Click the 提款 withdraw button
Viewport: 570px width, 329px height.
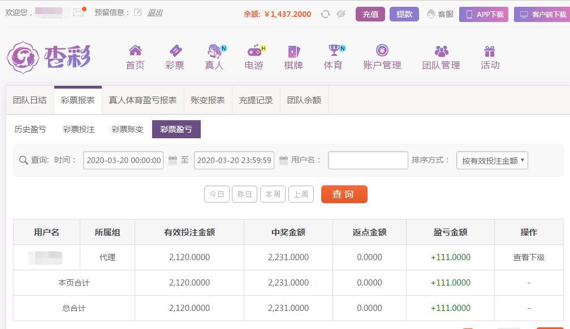404,14
